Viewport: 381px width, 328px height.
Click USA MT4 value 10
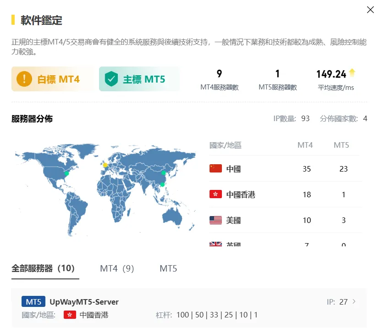point(307,220)
